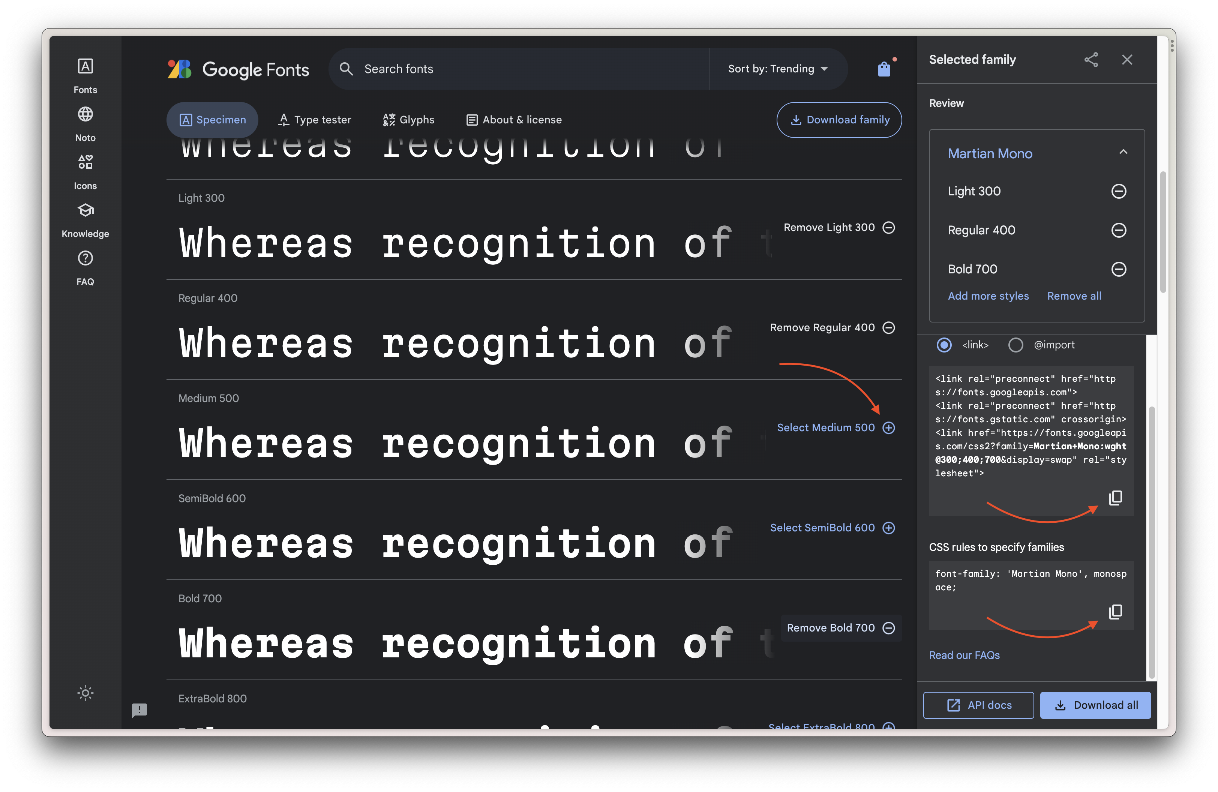This screenshot has height=792, width=1218.
Task: Click the Download all button
Action: [x=1096, y=705]
